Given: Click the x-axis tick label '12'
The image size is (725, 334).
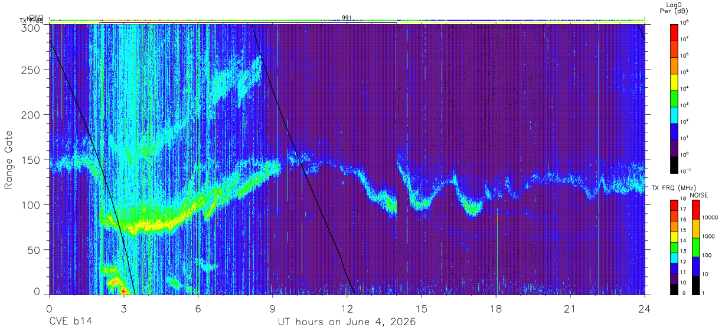Looking at the screenshot, I should tap(347, 309).
